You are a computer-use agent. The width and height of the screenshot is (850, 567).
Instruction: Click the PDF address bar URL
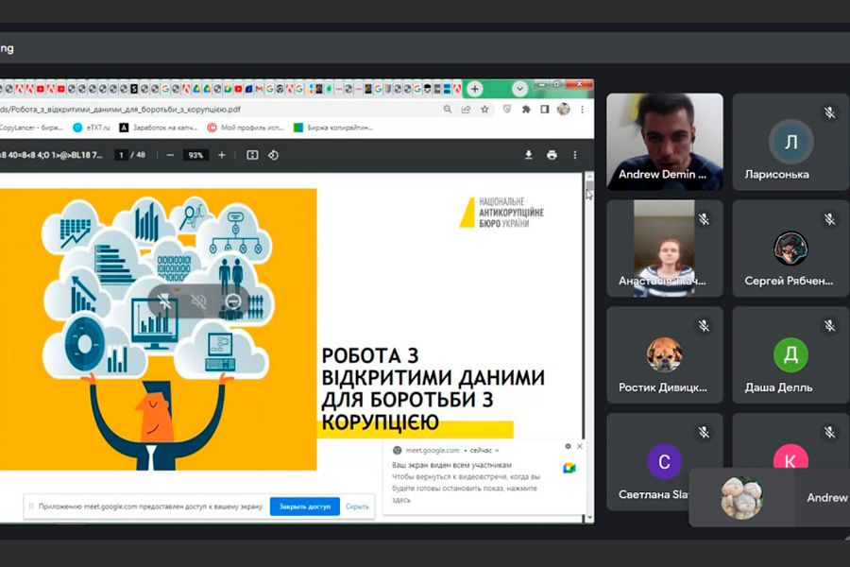click(x=121, y=109)
